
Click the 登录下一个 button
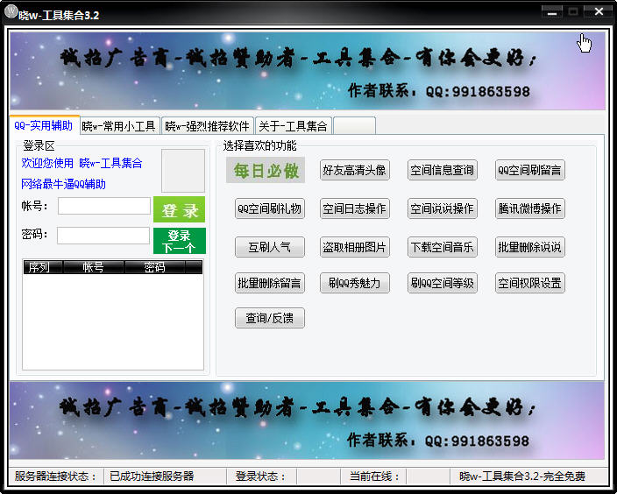(x=180, y=241)
